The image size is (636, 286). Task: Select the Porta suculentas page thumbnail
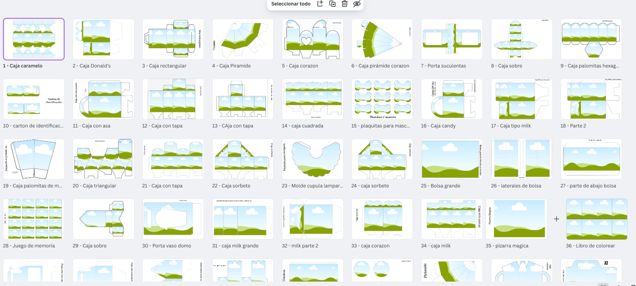[x=452, y=39]
